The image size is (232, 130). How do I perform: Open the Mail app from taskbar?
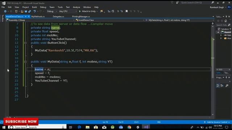(x=104, y=127)
